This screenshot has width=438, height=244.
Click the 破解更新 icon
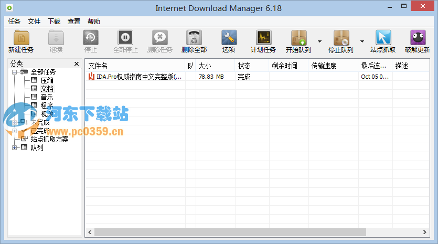click(418, 38)
